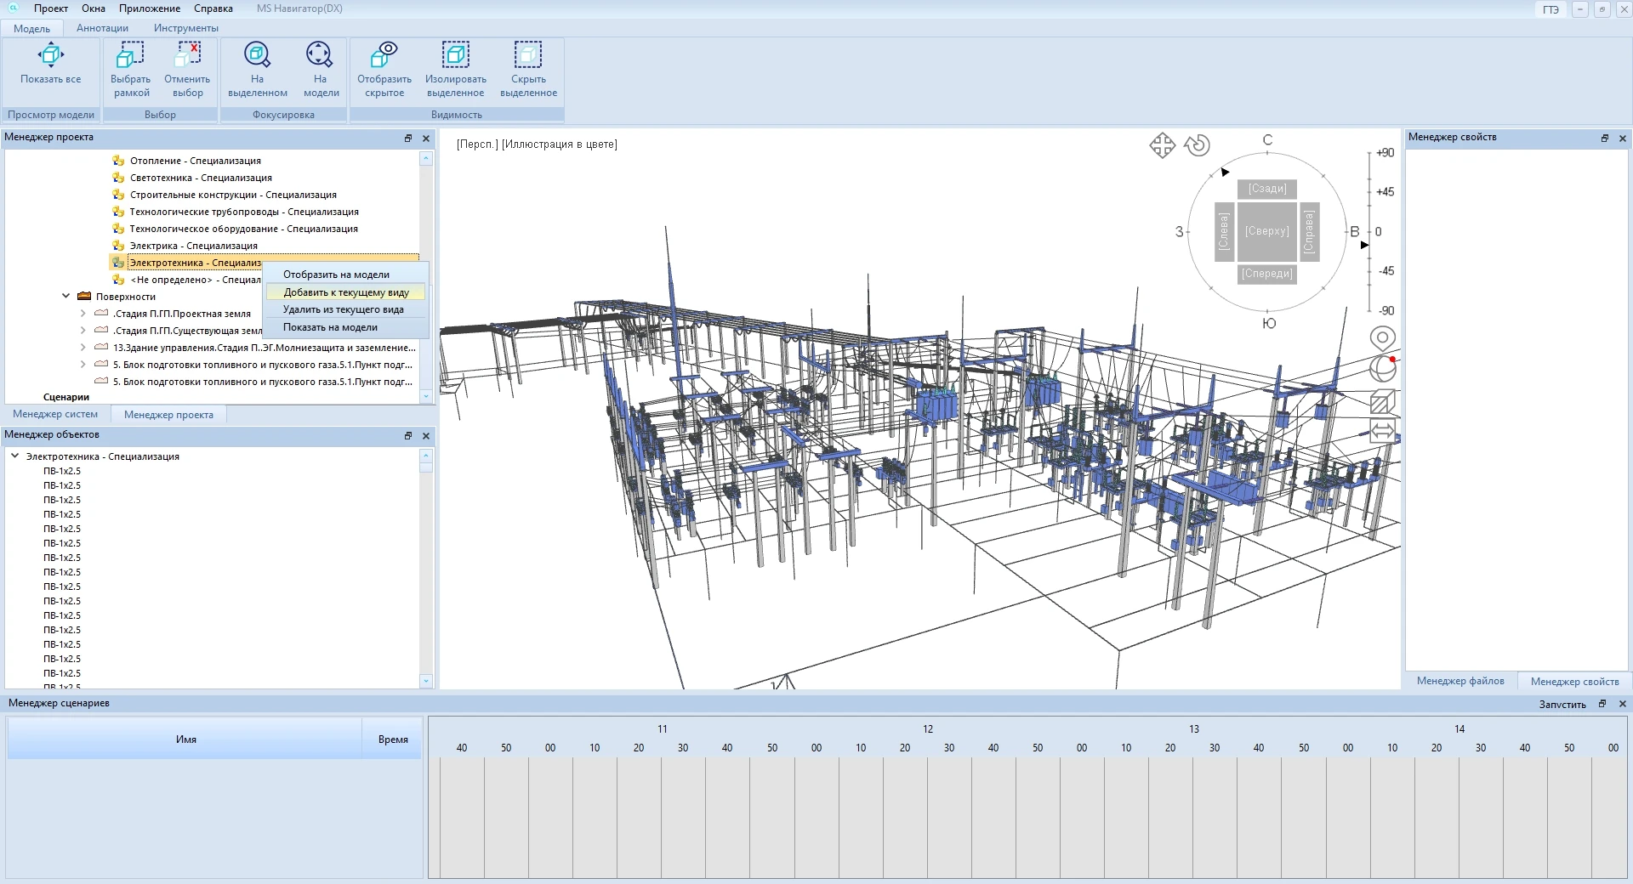
Task: Collapse 'Электротехника - Специализация' in object manager
Action: [x=15, y=456]
